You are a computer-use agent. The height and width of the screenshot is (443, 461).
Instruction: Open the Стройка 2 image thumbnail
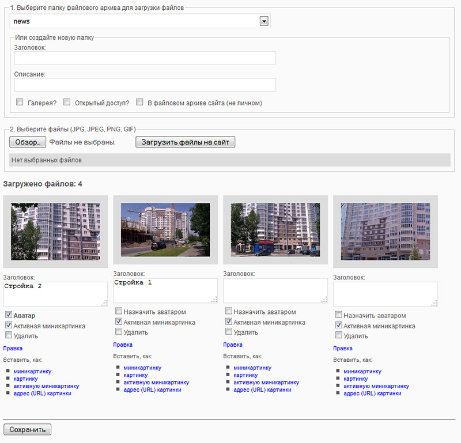[55, 232]
